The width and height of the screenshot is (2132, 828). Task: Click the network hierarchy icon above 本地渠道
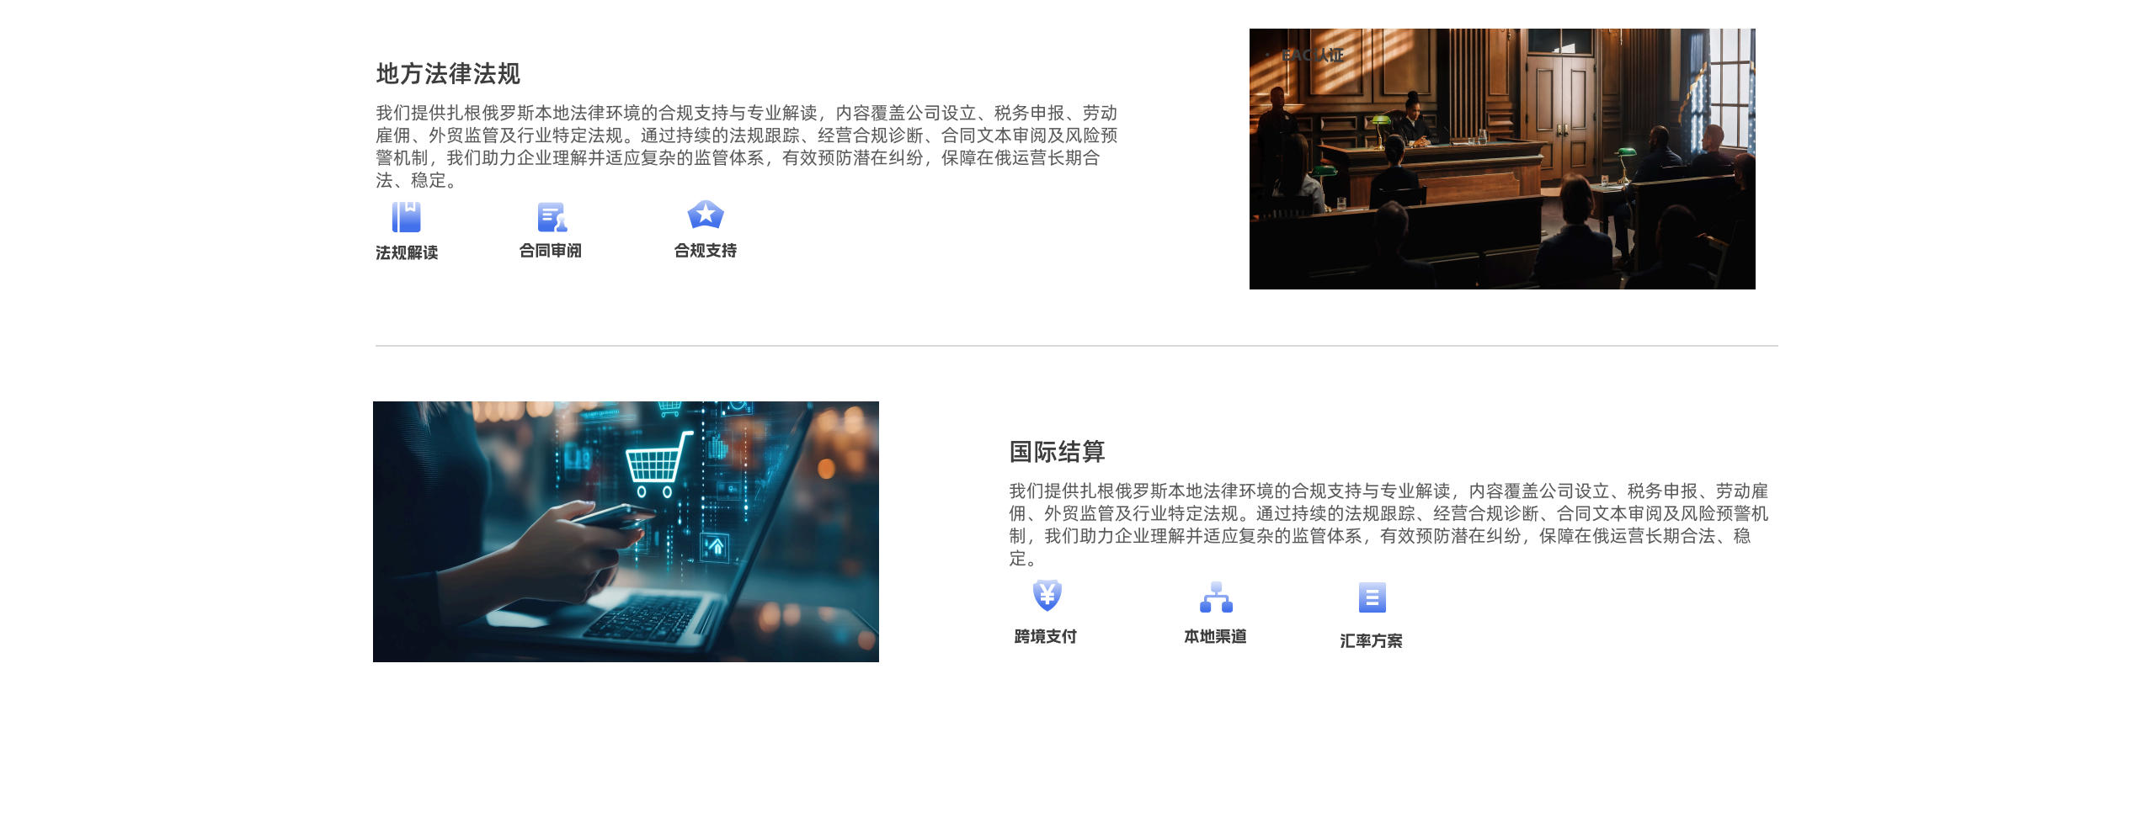coord(1216,597)
